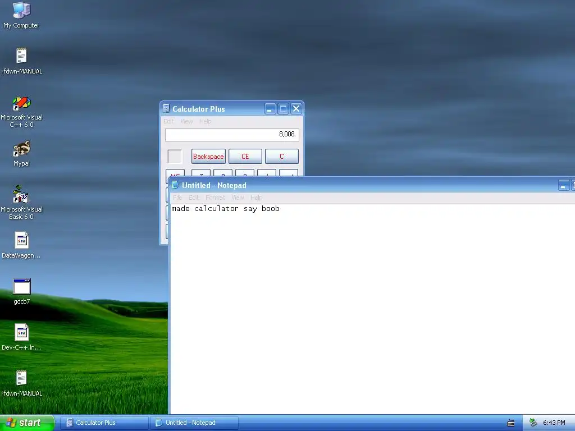
Task: Open Notepad's Help menu
Action: tap(256, 198)
